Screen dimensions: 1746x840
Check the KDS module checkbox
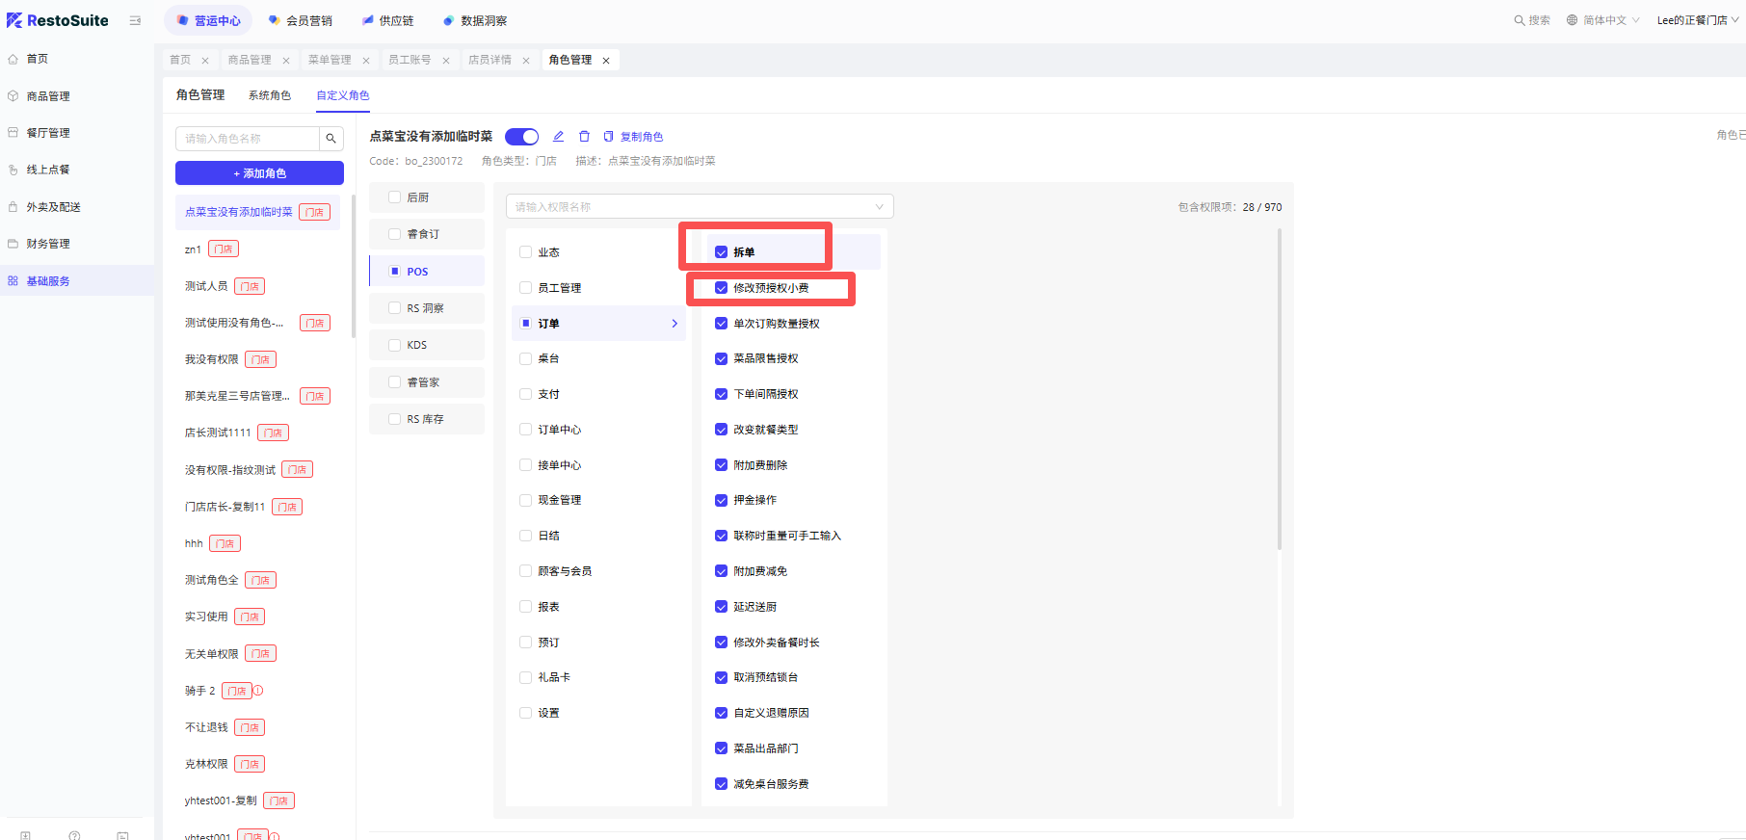(x=394, y=345)
